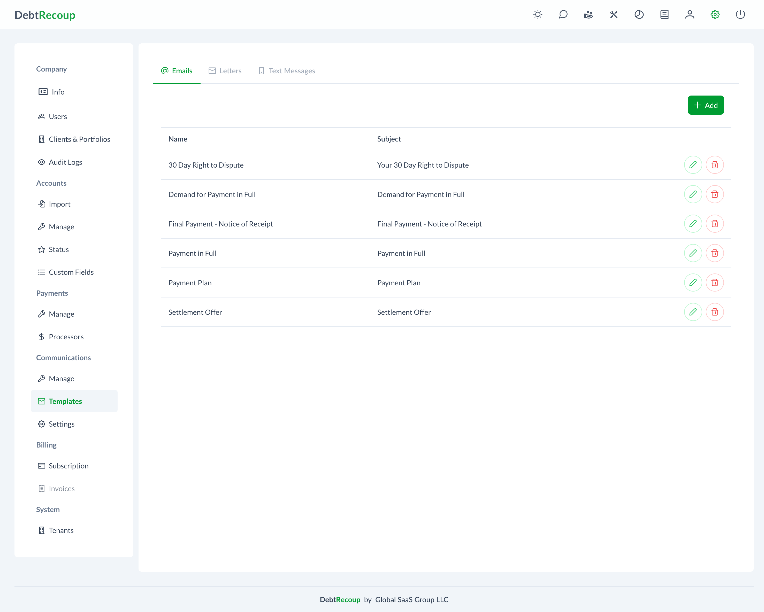Open Audit Logs in the sidebar
Image resolution: width=764 pixels, height=612 pixels.
(65, 162)
